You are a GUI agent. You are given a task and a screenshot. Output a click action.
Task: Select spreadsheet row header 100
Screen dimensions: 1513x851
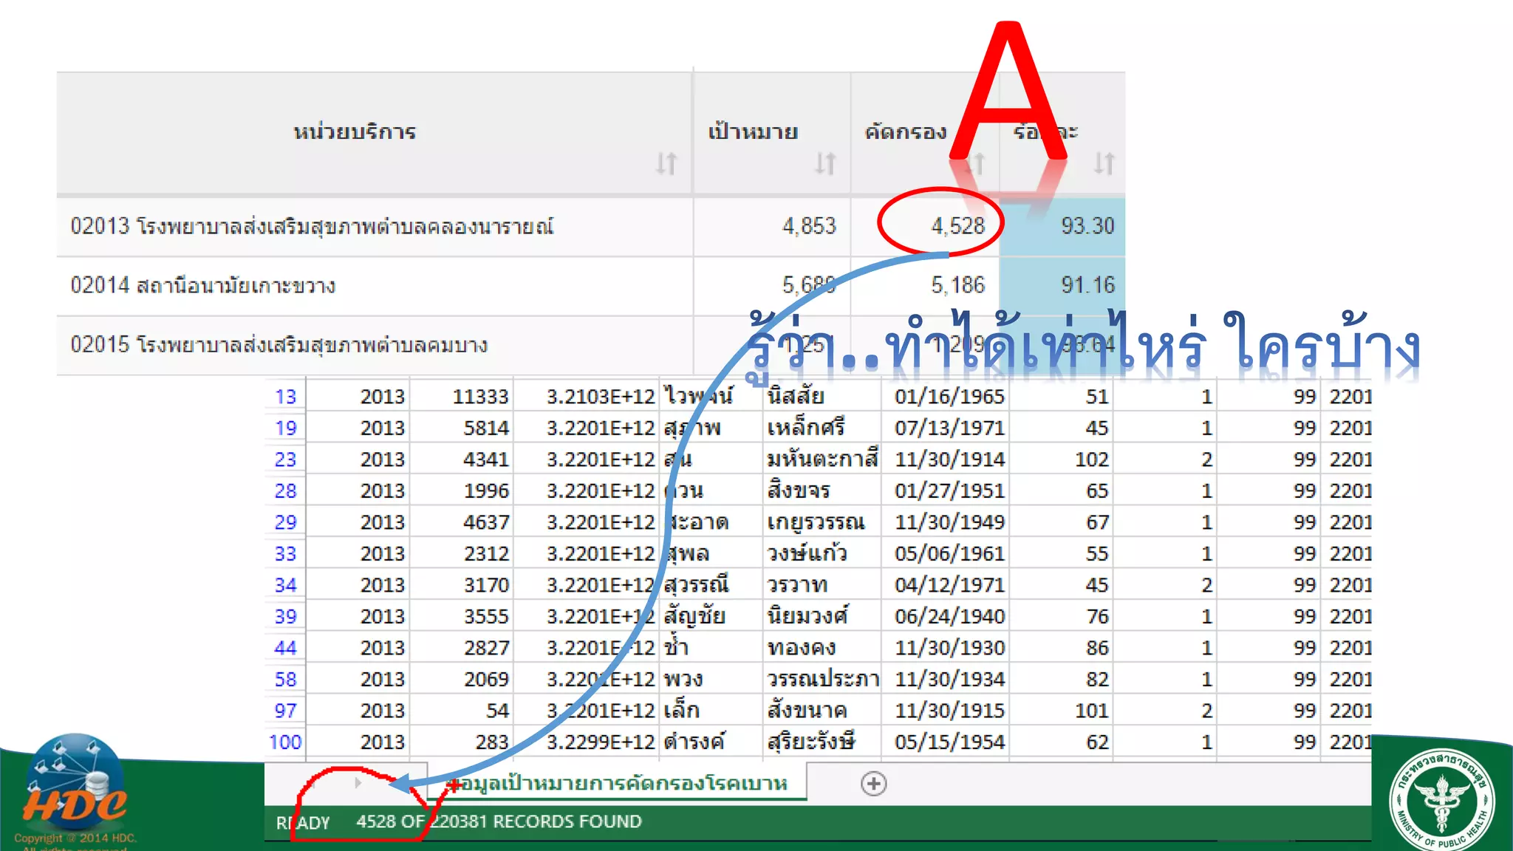285,742
